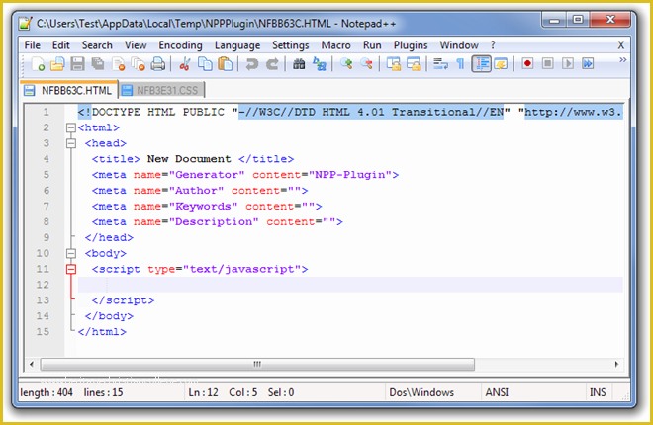Screen dimensions: 653x425
Task: Toggle INS insert mode in the status bar
Action: click(x=597, y=392)
